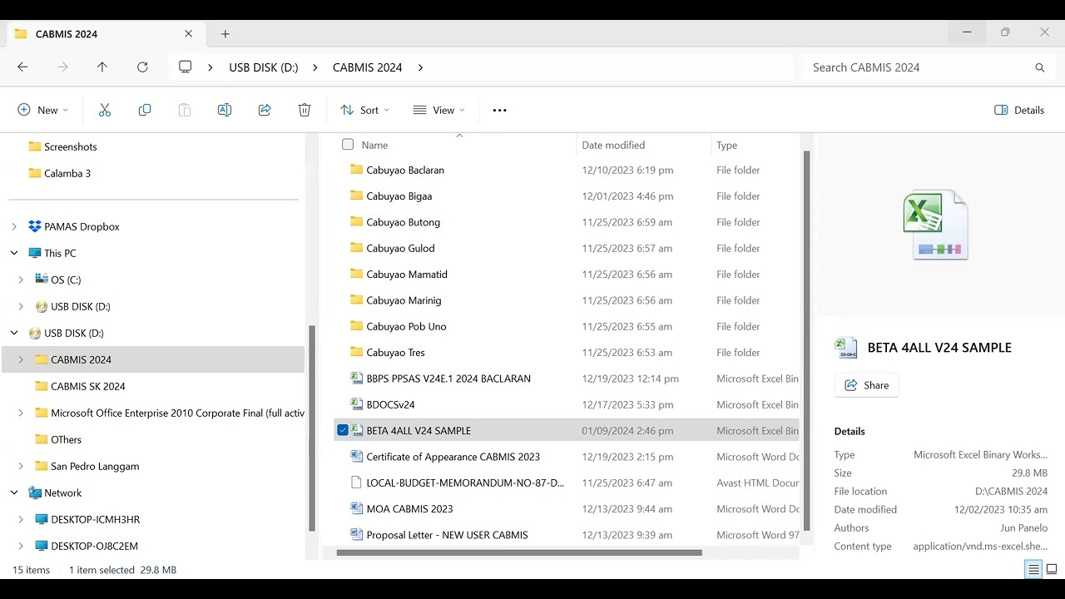Viewport: 1065px width, 599px height.
Task: Click the Share arrow icon in toolbar
Action: pos(265,110)
